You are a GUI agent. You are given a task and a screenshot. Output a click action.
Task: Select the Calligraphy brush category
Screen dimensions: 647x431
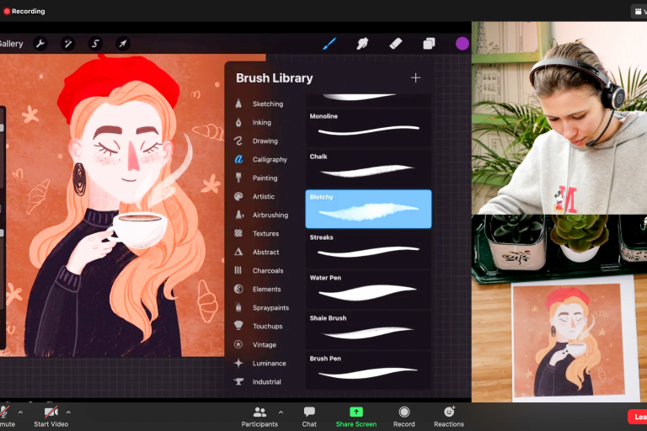269,159
